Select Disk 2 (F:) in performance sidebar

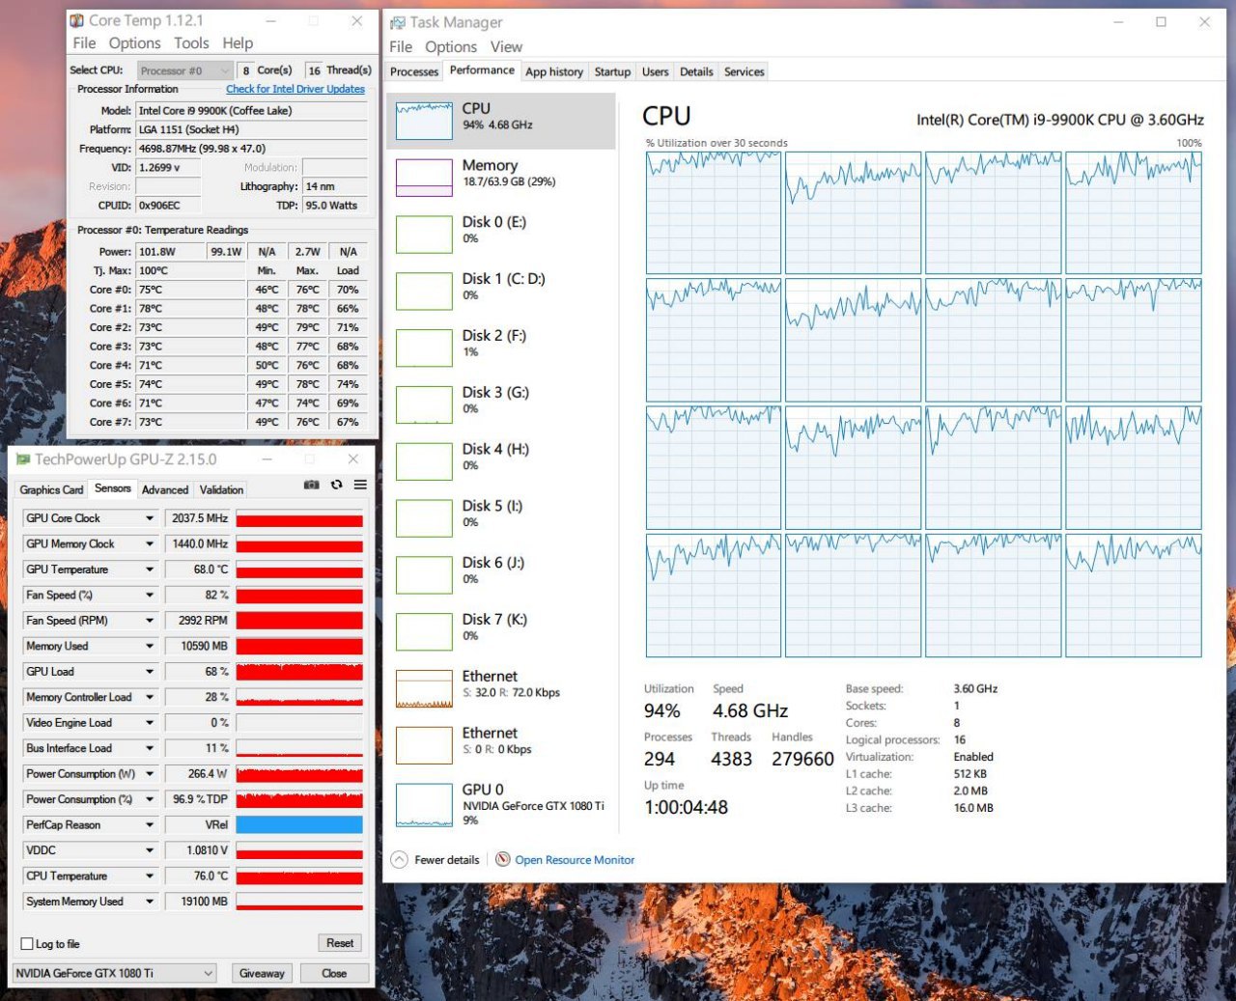(501, 346)
